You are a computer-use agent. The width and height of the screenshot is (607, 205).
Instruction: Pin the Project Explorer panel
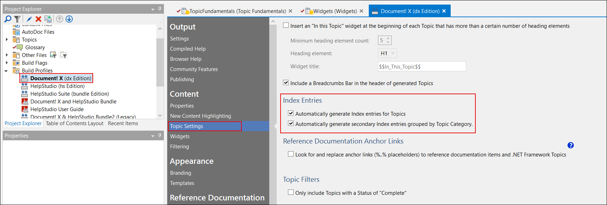pos(160,9)
